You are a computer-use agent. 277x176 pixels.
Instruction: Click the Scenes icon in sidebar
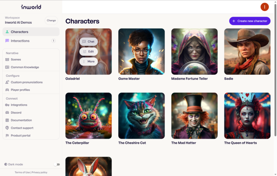click(x=7, y=59)
